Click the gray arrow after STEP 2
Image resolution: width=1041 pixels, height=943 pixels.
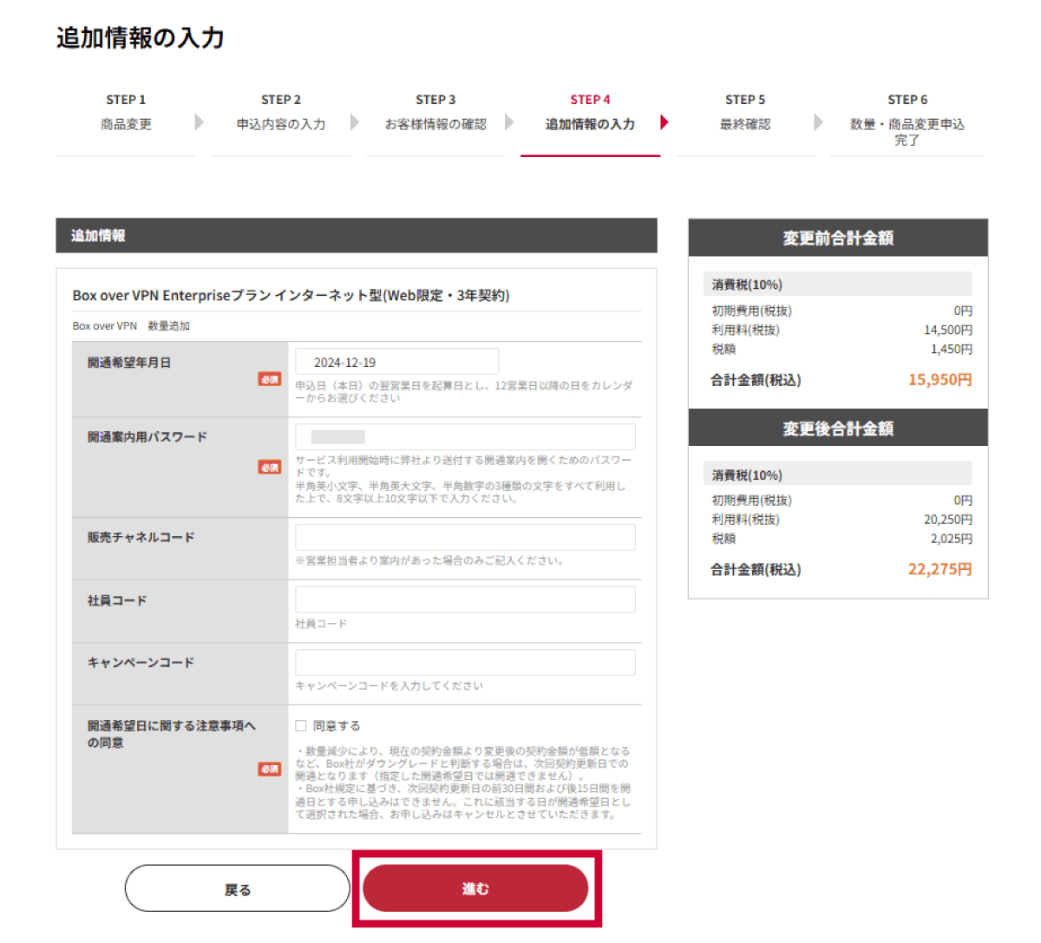coord(355,122)
